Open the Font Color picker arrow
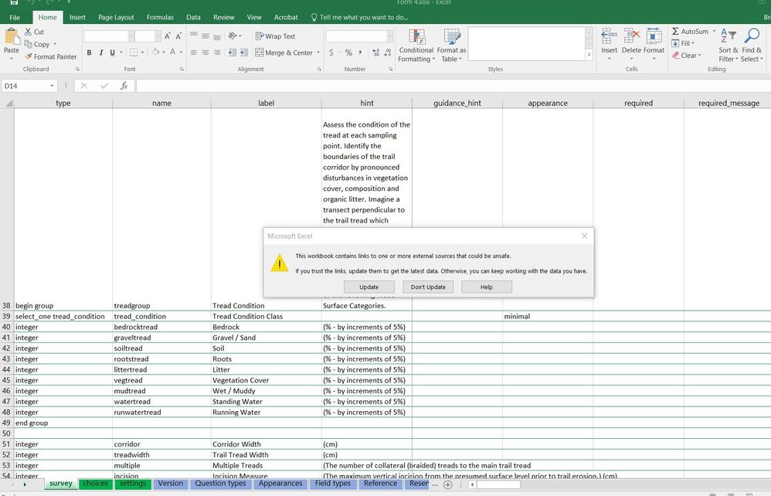Viewport: 771px width, 496px height. 181,53
